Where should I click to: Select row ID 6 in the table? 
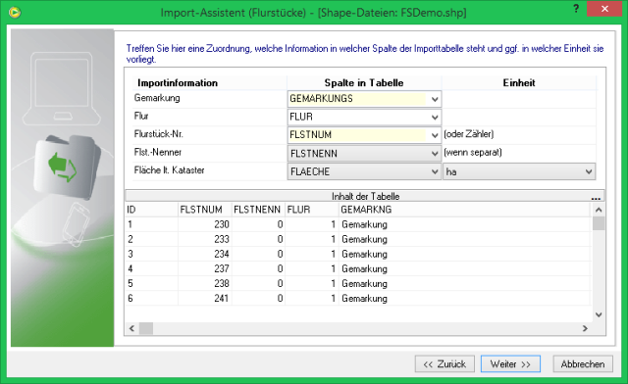(152, 299)
